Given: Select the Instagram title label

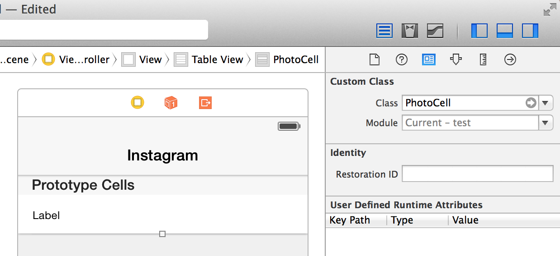Looking at the screenshot, I should [162, 155].
